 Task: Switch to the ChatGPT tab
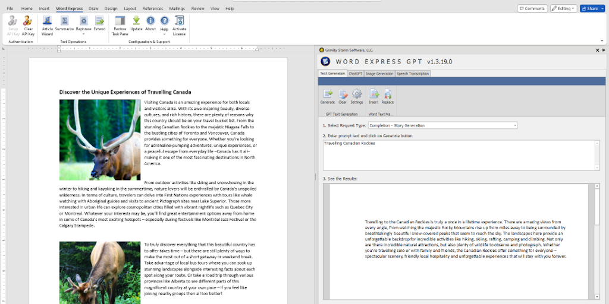[x=356, y=74]
